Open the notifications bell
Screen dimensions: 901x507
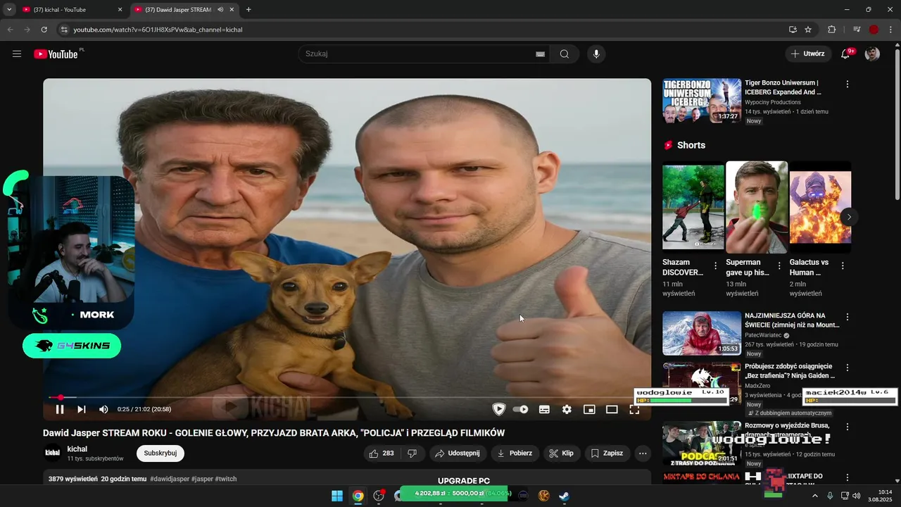pos(845,54)
